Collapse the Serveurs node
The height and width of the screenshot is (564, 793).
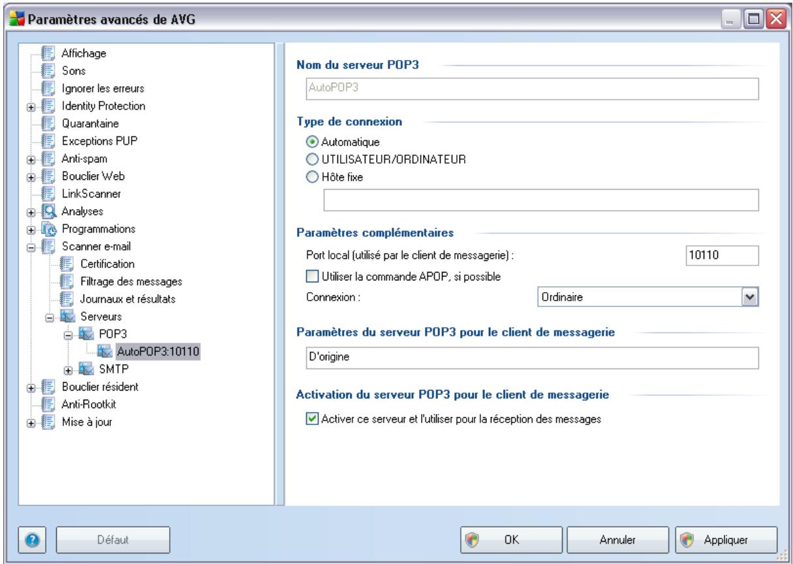[x=49, y=318]
